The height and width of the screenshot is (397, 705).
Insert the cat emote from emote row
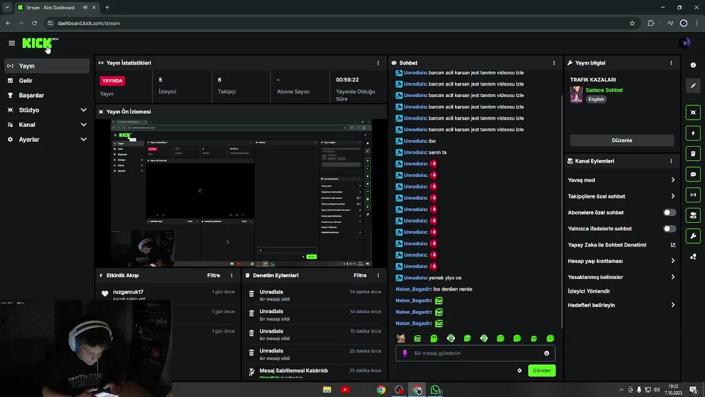[401, 338]
